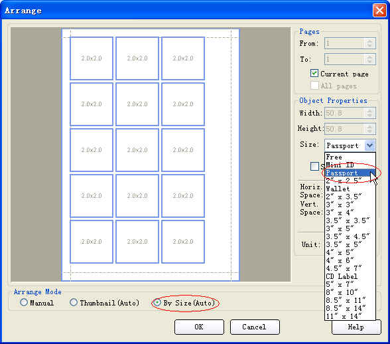Pick the 3" x 4" size
The height and width of the screenshot is (344, 390).
tap(350, 213)
